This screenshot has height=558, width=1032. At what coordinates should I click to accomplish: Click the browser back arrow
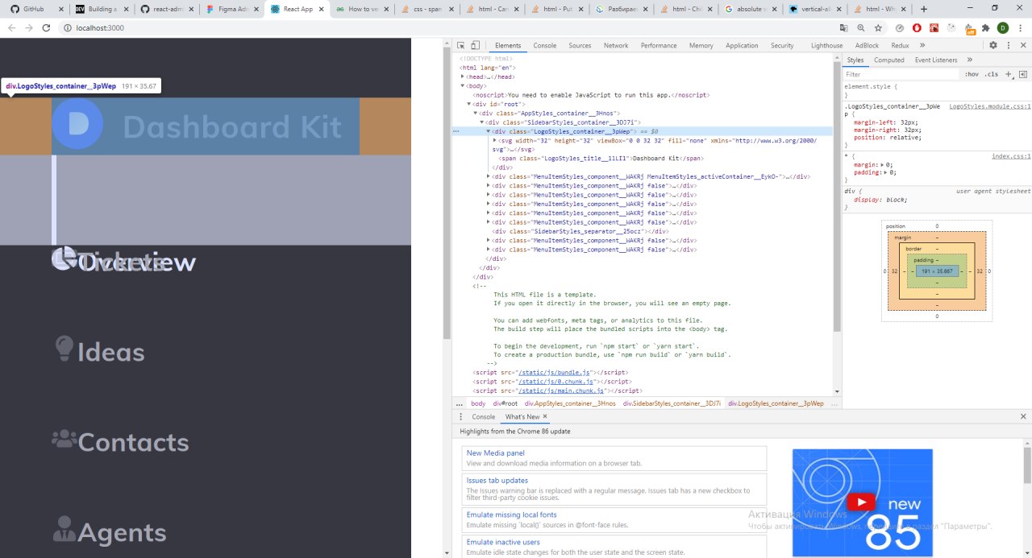pyautogui.click(x=11, y=27)
